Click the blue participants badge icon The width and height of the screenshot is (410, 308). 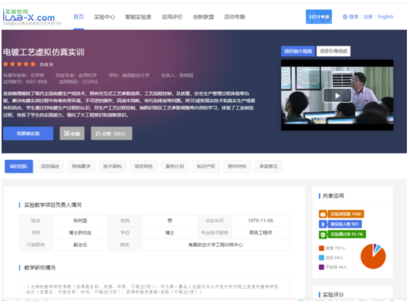coord(323,224)
